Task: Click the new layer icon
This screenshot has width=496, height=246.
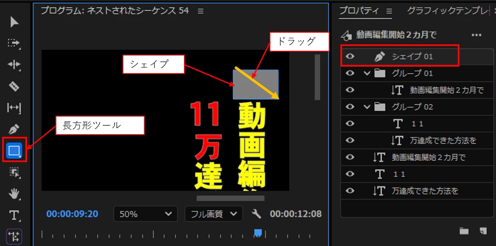Action: coord(483,231)
